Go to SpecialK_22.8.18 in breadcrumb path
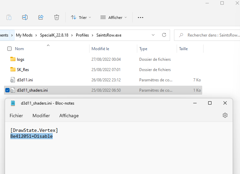Image resolution: width=240 pixels, height=174 pixels. click(x=54, y=35)
